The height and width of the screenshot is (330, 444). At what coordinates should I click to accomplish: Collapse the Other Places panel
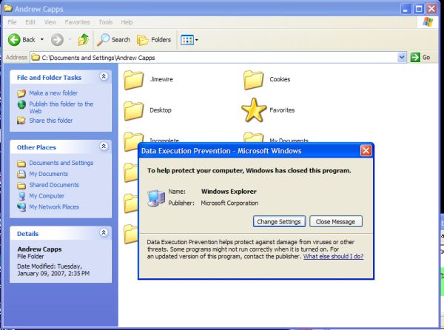pos(104,147)
